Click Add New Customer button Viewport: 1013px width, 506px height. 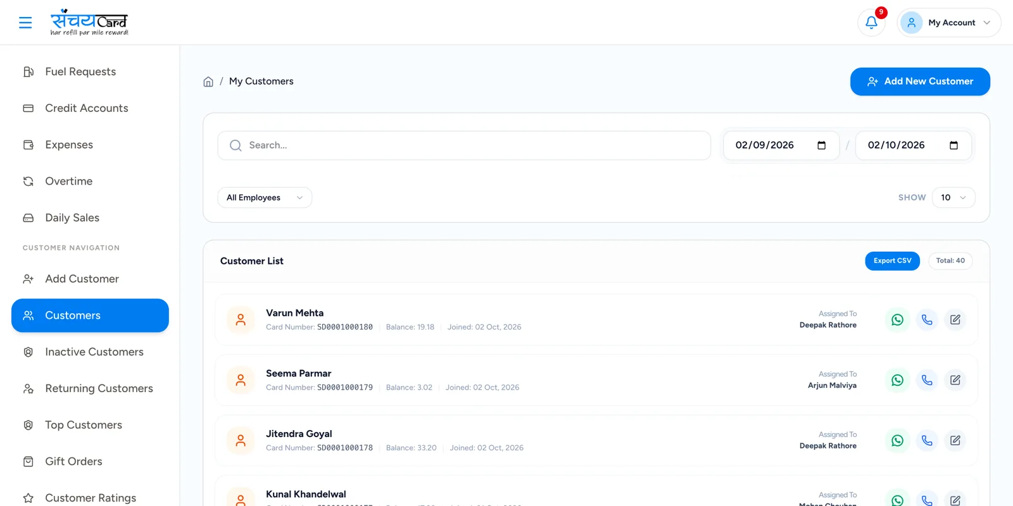coord(920,82)
